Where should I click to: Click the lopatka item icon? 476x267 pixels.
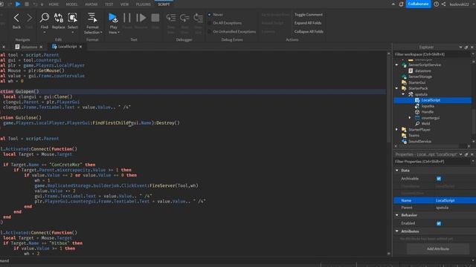tap(417, 106)
